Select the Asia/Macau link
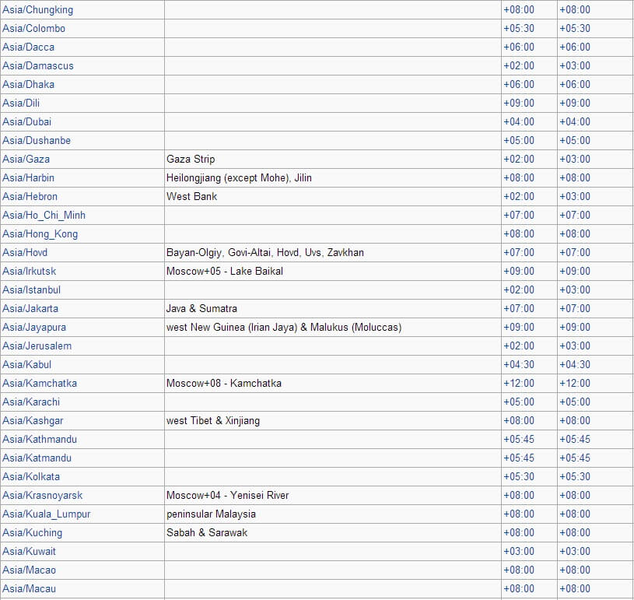 [29, 588]
